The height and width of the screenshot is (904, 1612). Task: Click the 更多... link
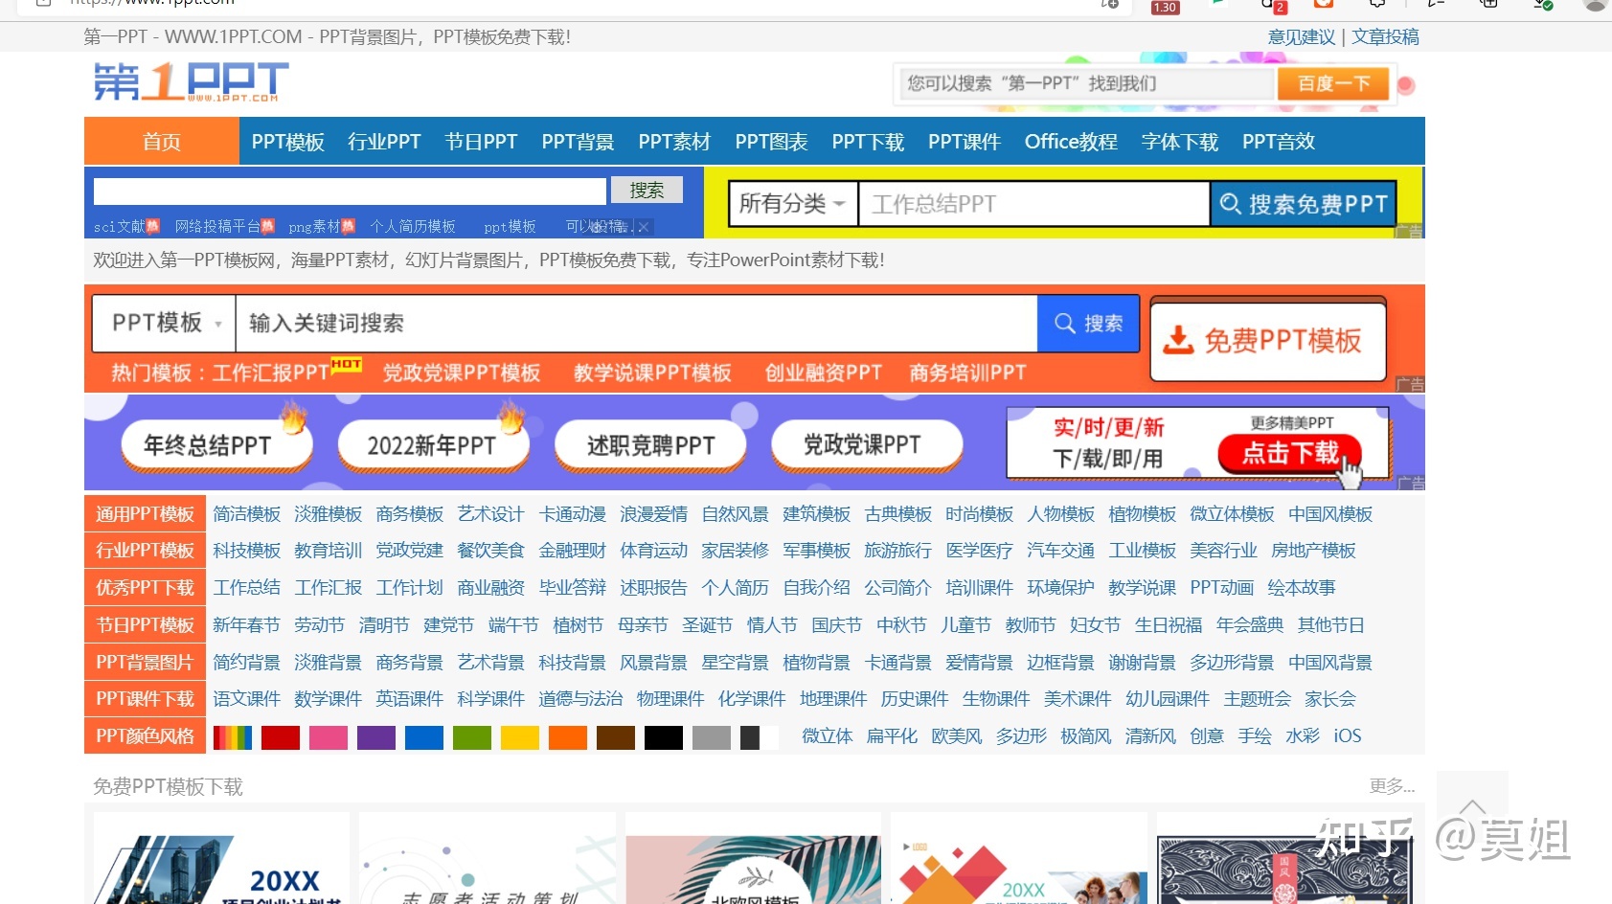1392,786
